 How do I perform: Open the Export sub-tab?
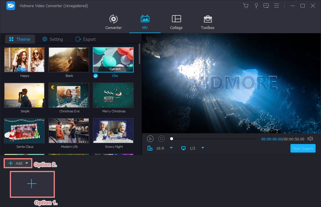coord(85,39)
